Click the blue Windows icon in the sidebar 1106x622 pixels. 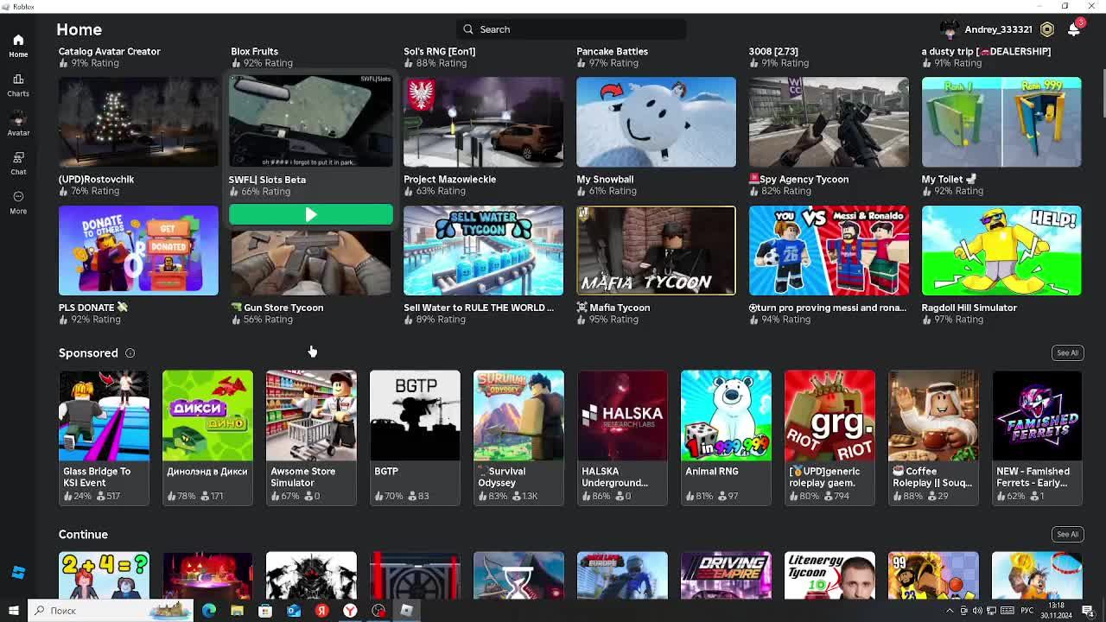18,573
